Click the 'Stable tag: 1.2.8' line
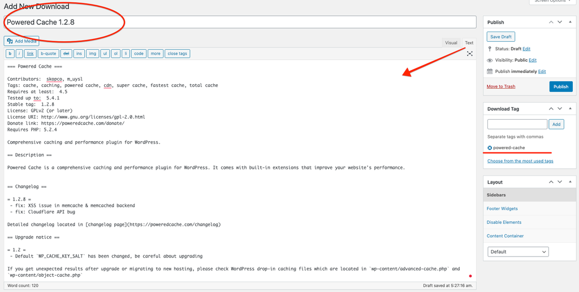 [x=31, y=104]
